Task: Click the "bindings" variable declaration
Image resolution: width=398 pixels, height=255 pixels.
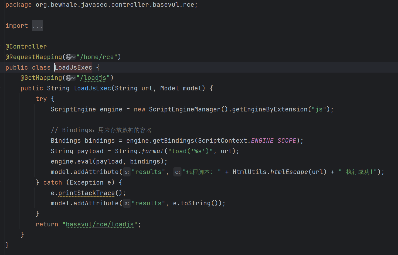Action: (100, 141)
